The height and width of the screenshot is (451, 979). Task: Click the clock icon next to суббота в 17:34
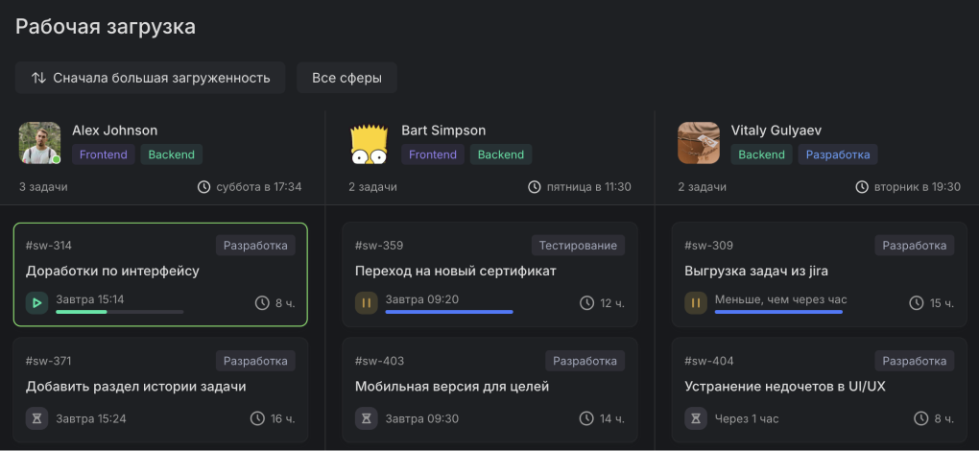pos(203,187)
